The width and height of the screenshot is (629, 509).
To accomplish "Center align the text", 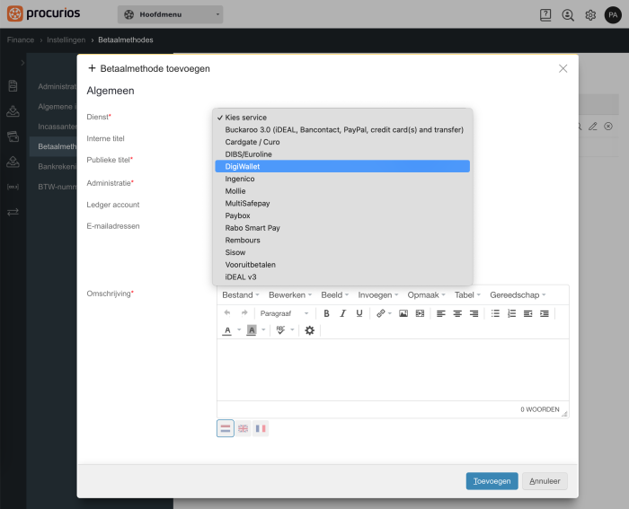I will tap(457, 313).
